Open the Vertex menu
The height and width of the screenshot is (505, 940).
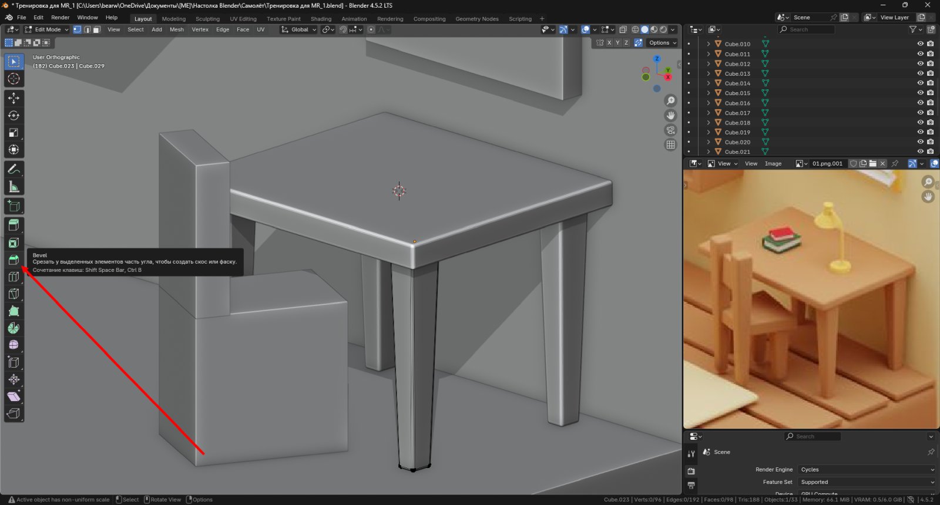click(x=200, y=29)
